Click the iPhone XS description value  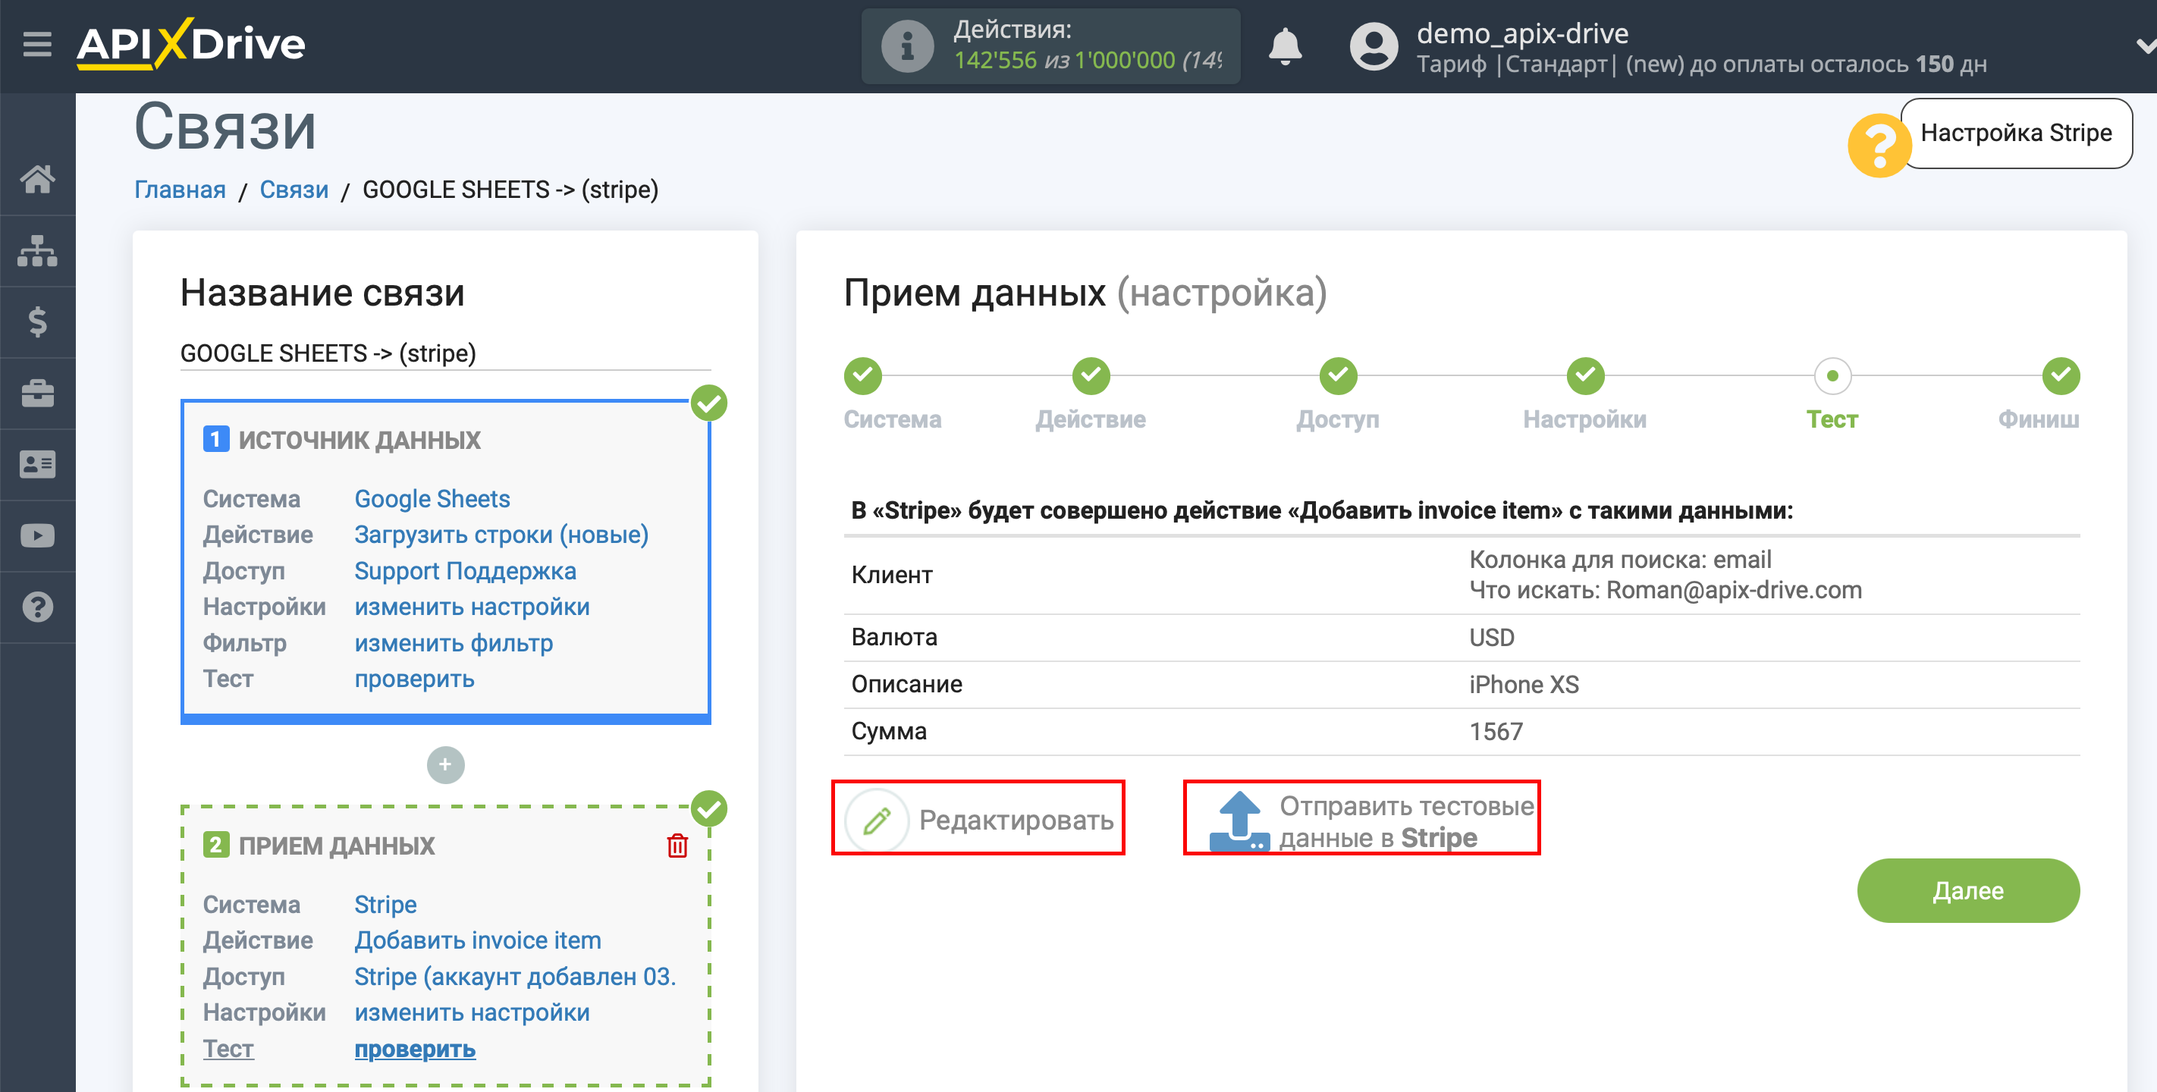1524,685
